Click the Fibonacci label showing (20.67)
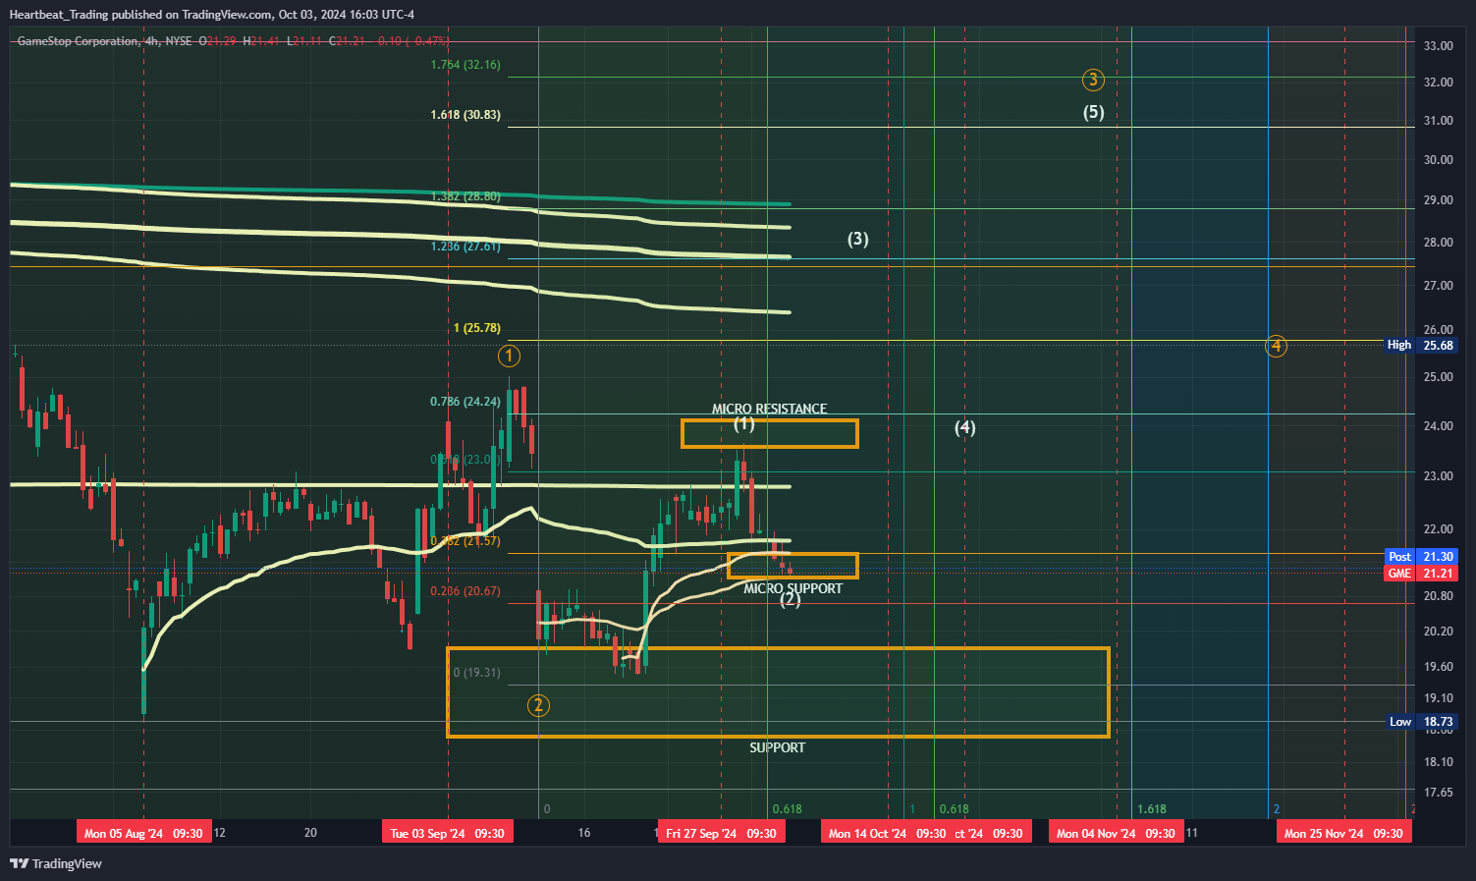1476x881 pixels. coord(465,591)
